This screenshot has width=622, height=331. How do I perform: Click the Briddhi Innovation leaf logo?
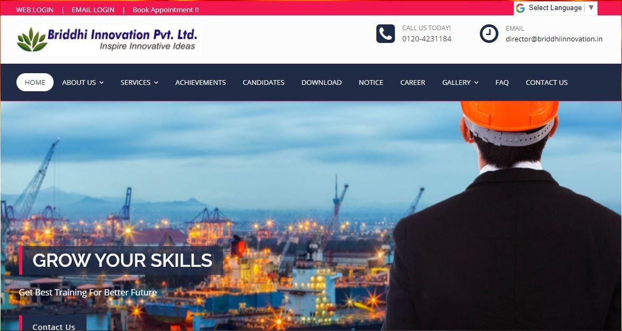pyautogui.click(x=32, y=40)
